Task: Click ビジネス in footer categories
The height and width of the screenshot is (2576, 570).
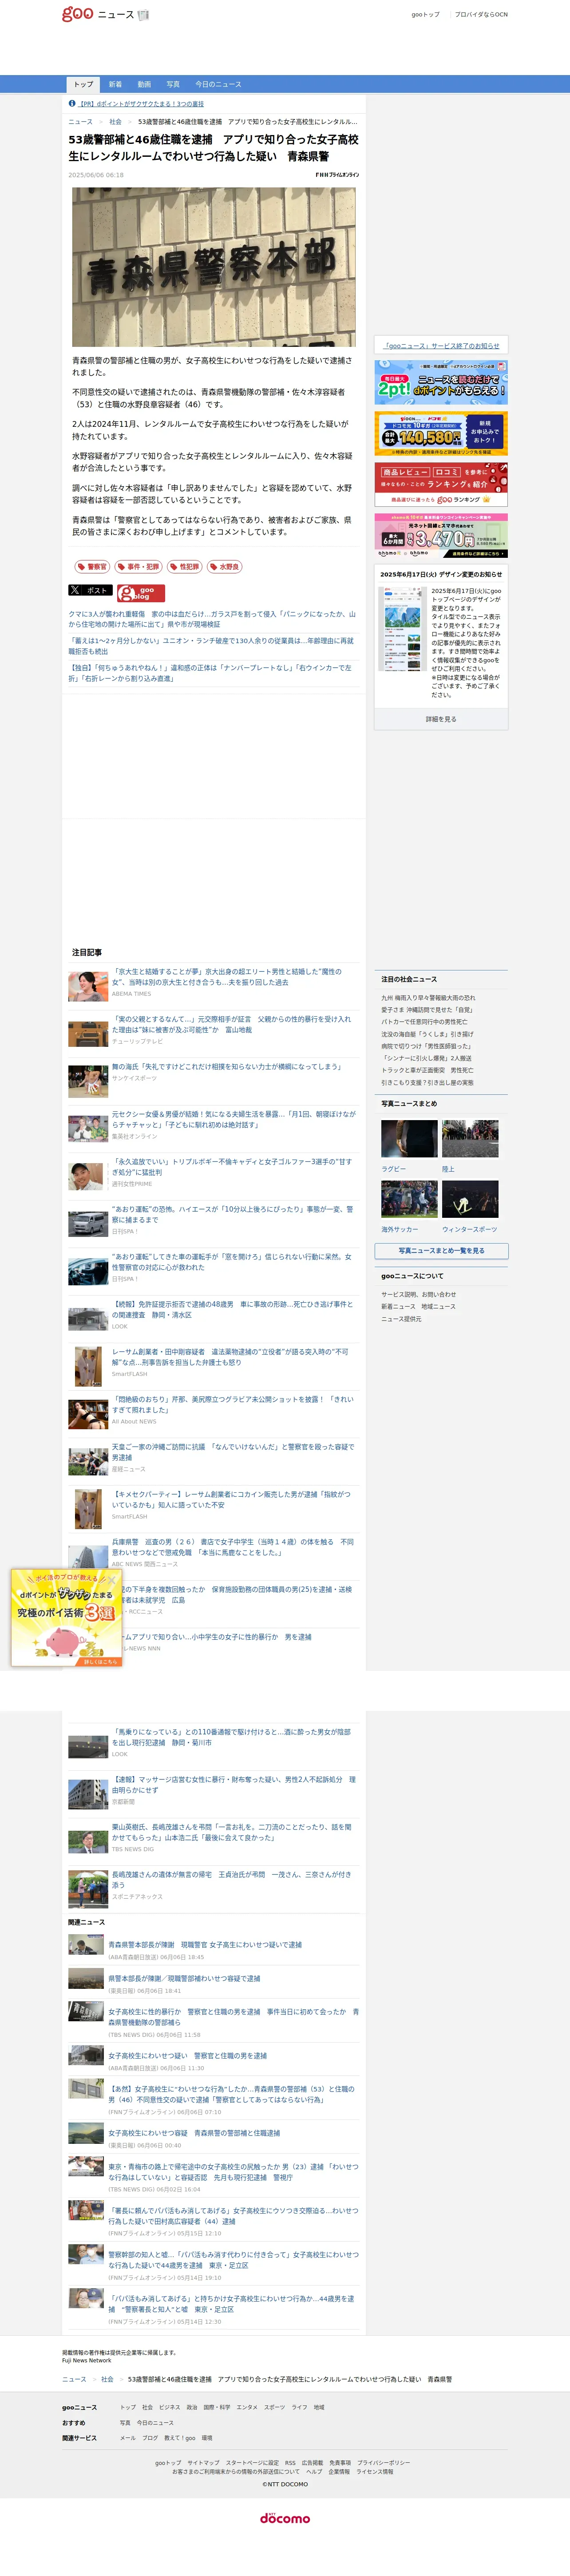Action: (169, 2407)
